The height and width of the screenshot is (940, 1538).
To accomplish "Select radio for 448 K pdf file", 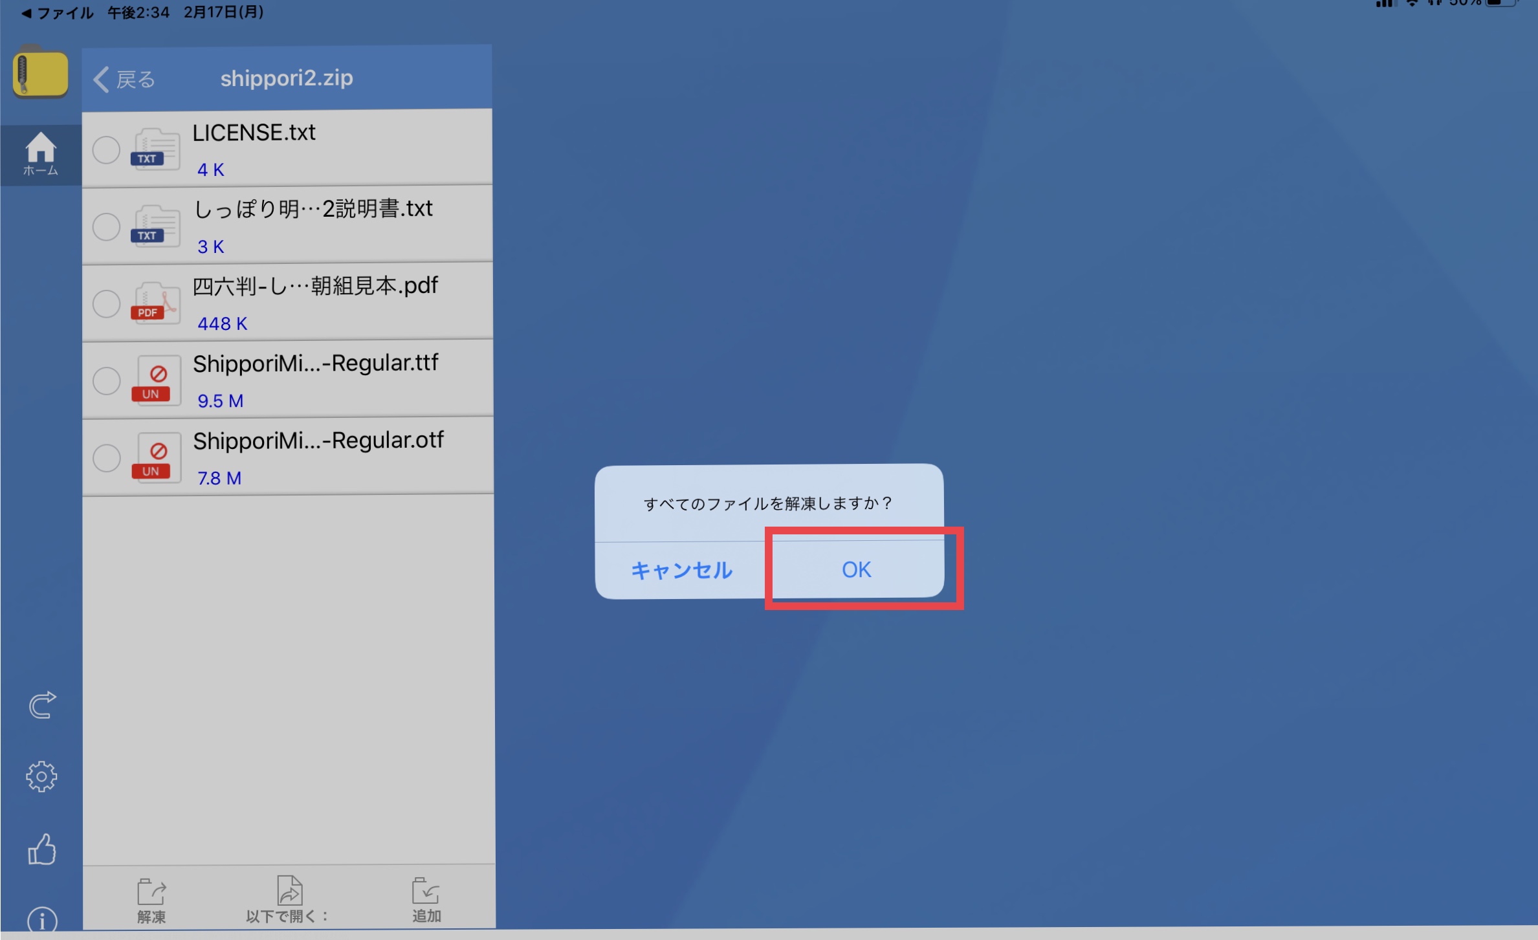I will click(106, 303).
